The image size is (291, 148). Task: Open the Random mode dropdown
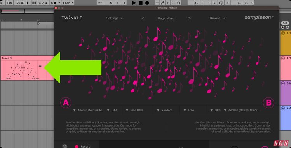(165, 110)
